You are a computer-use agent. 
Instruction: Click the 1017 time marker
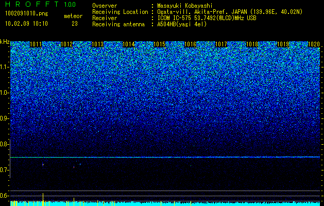click(221, 44)
